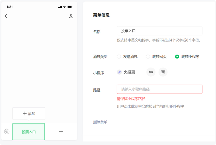This screenshot has height=145, width=216.
Task: Click the 添加 submenu button
Action: click(x=29, y=114)
